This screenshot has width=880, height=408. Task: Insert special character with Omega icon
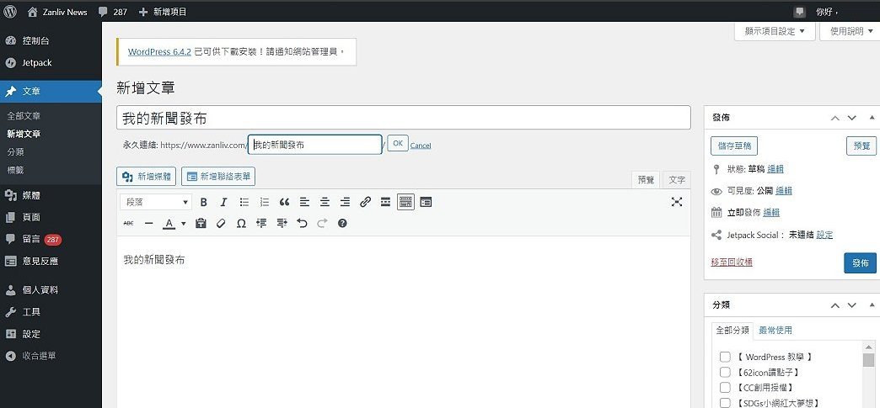click(241, 224)
